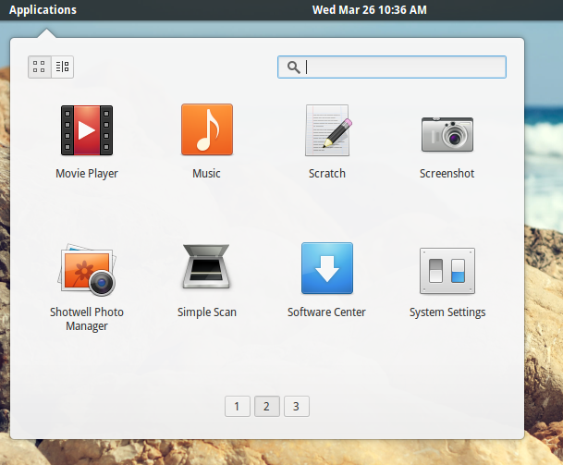Image resolution: width=563 pixels, height=465 pixels.
Task: Launch the Screenshot camera icon
Action: (447, 134)
